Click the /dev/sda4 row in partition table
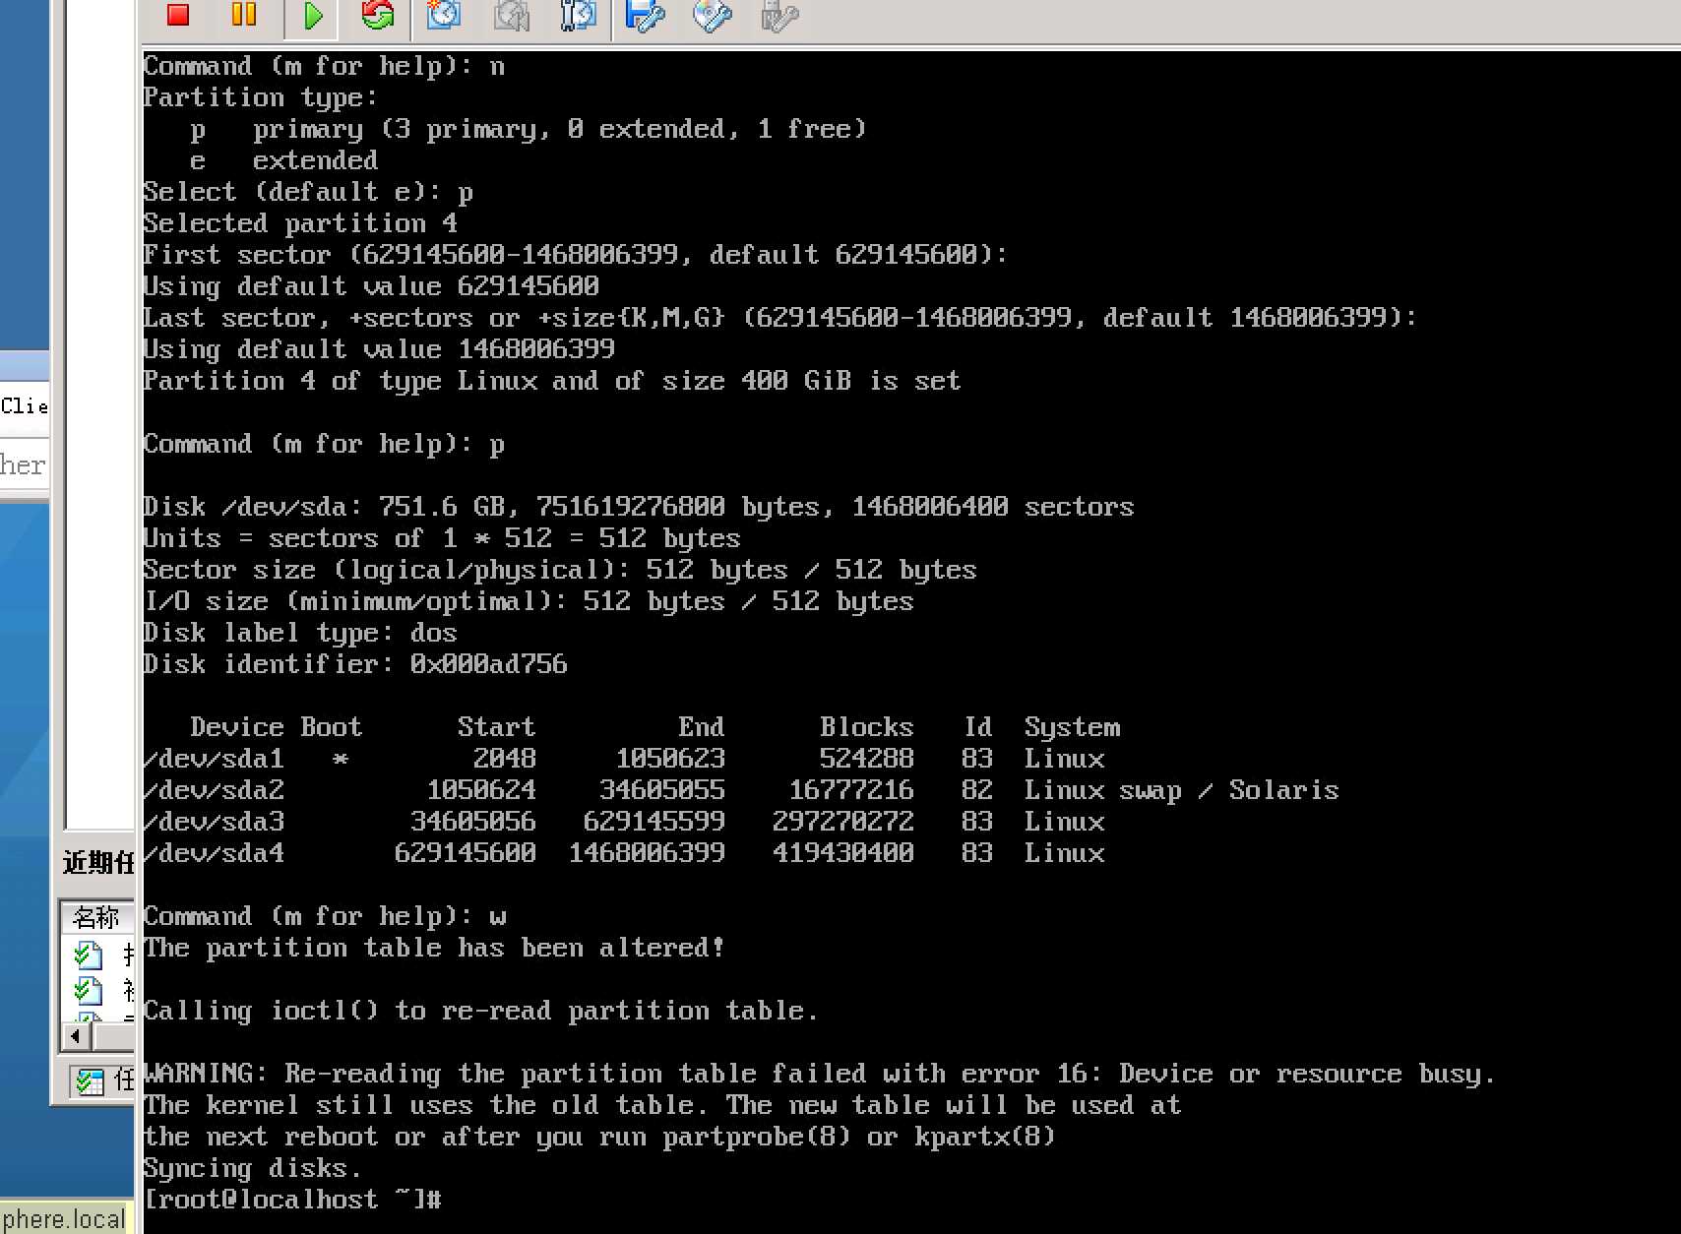The height and width of the screenshot is (1234, 1681). [624, 853]
